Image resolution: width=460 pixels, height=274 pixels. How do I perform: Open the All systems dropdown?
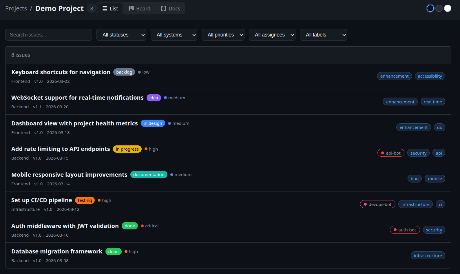click(174, 35)
